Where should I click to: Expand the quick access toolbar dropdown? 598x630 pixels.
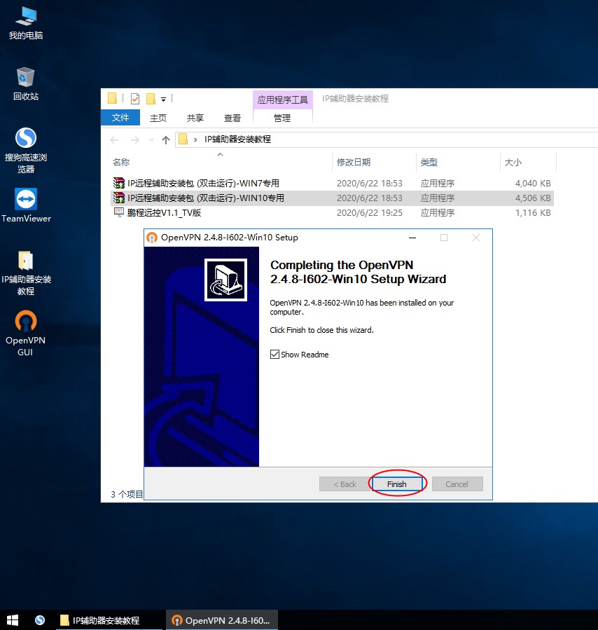[x=163, y=99]
